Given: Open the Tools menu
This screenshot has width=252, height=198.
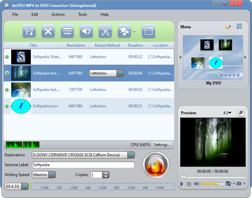Looking at the screenshot, I should pyautogui.click(x=82, y=14).
